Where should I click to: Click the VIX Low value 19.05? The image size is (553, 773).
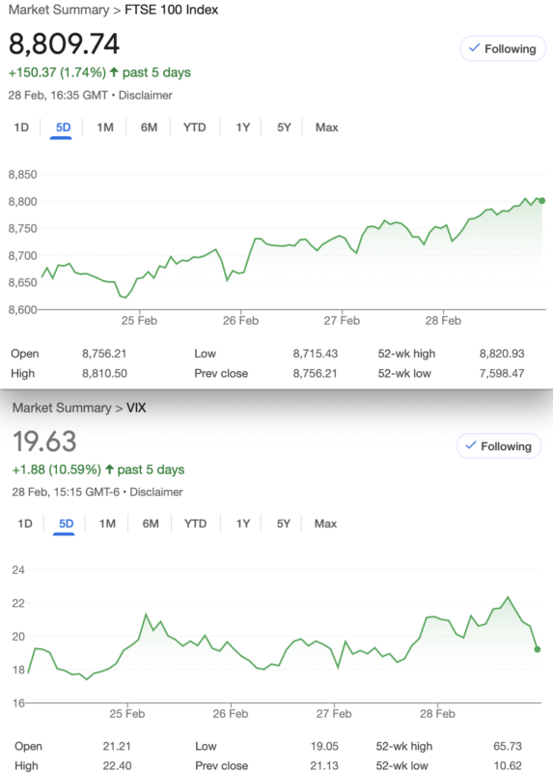click(x=324, y=746)
